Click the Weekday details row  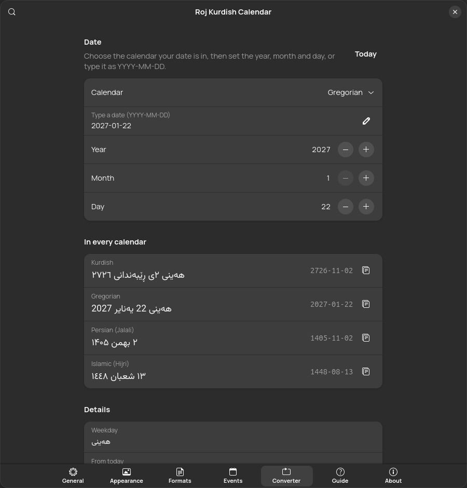233,437
